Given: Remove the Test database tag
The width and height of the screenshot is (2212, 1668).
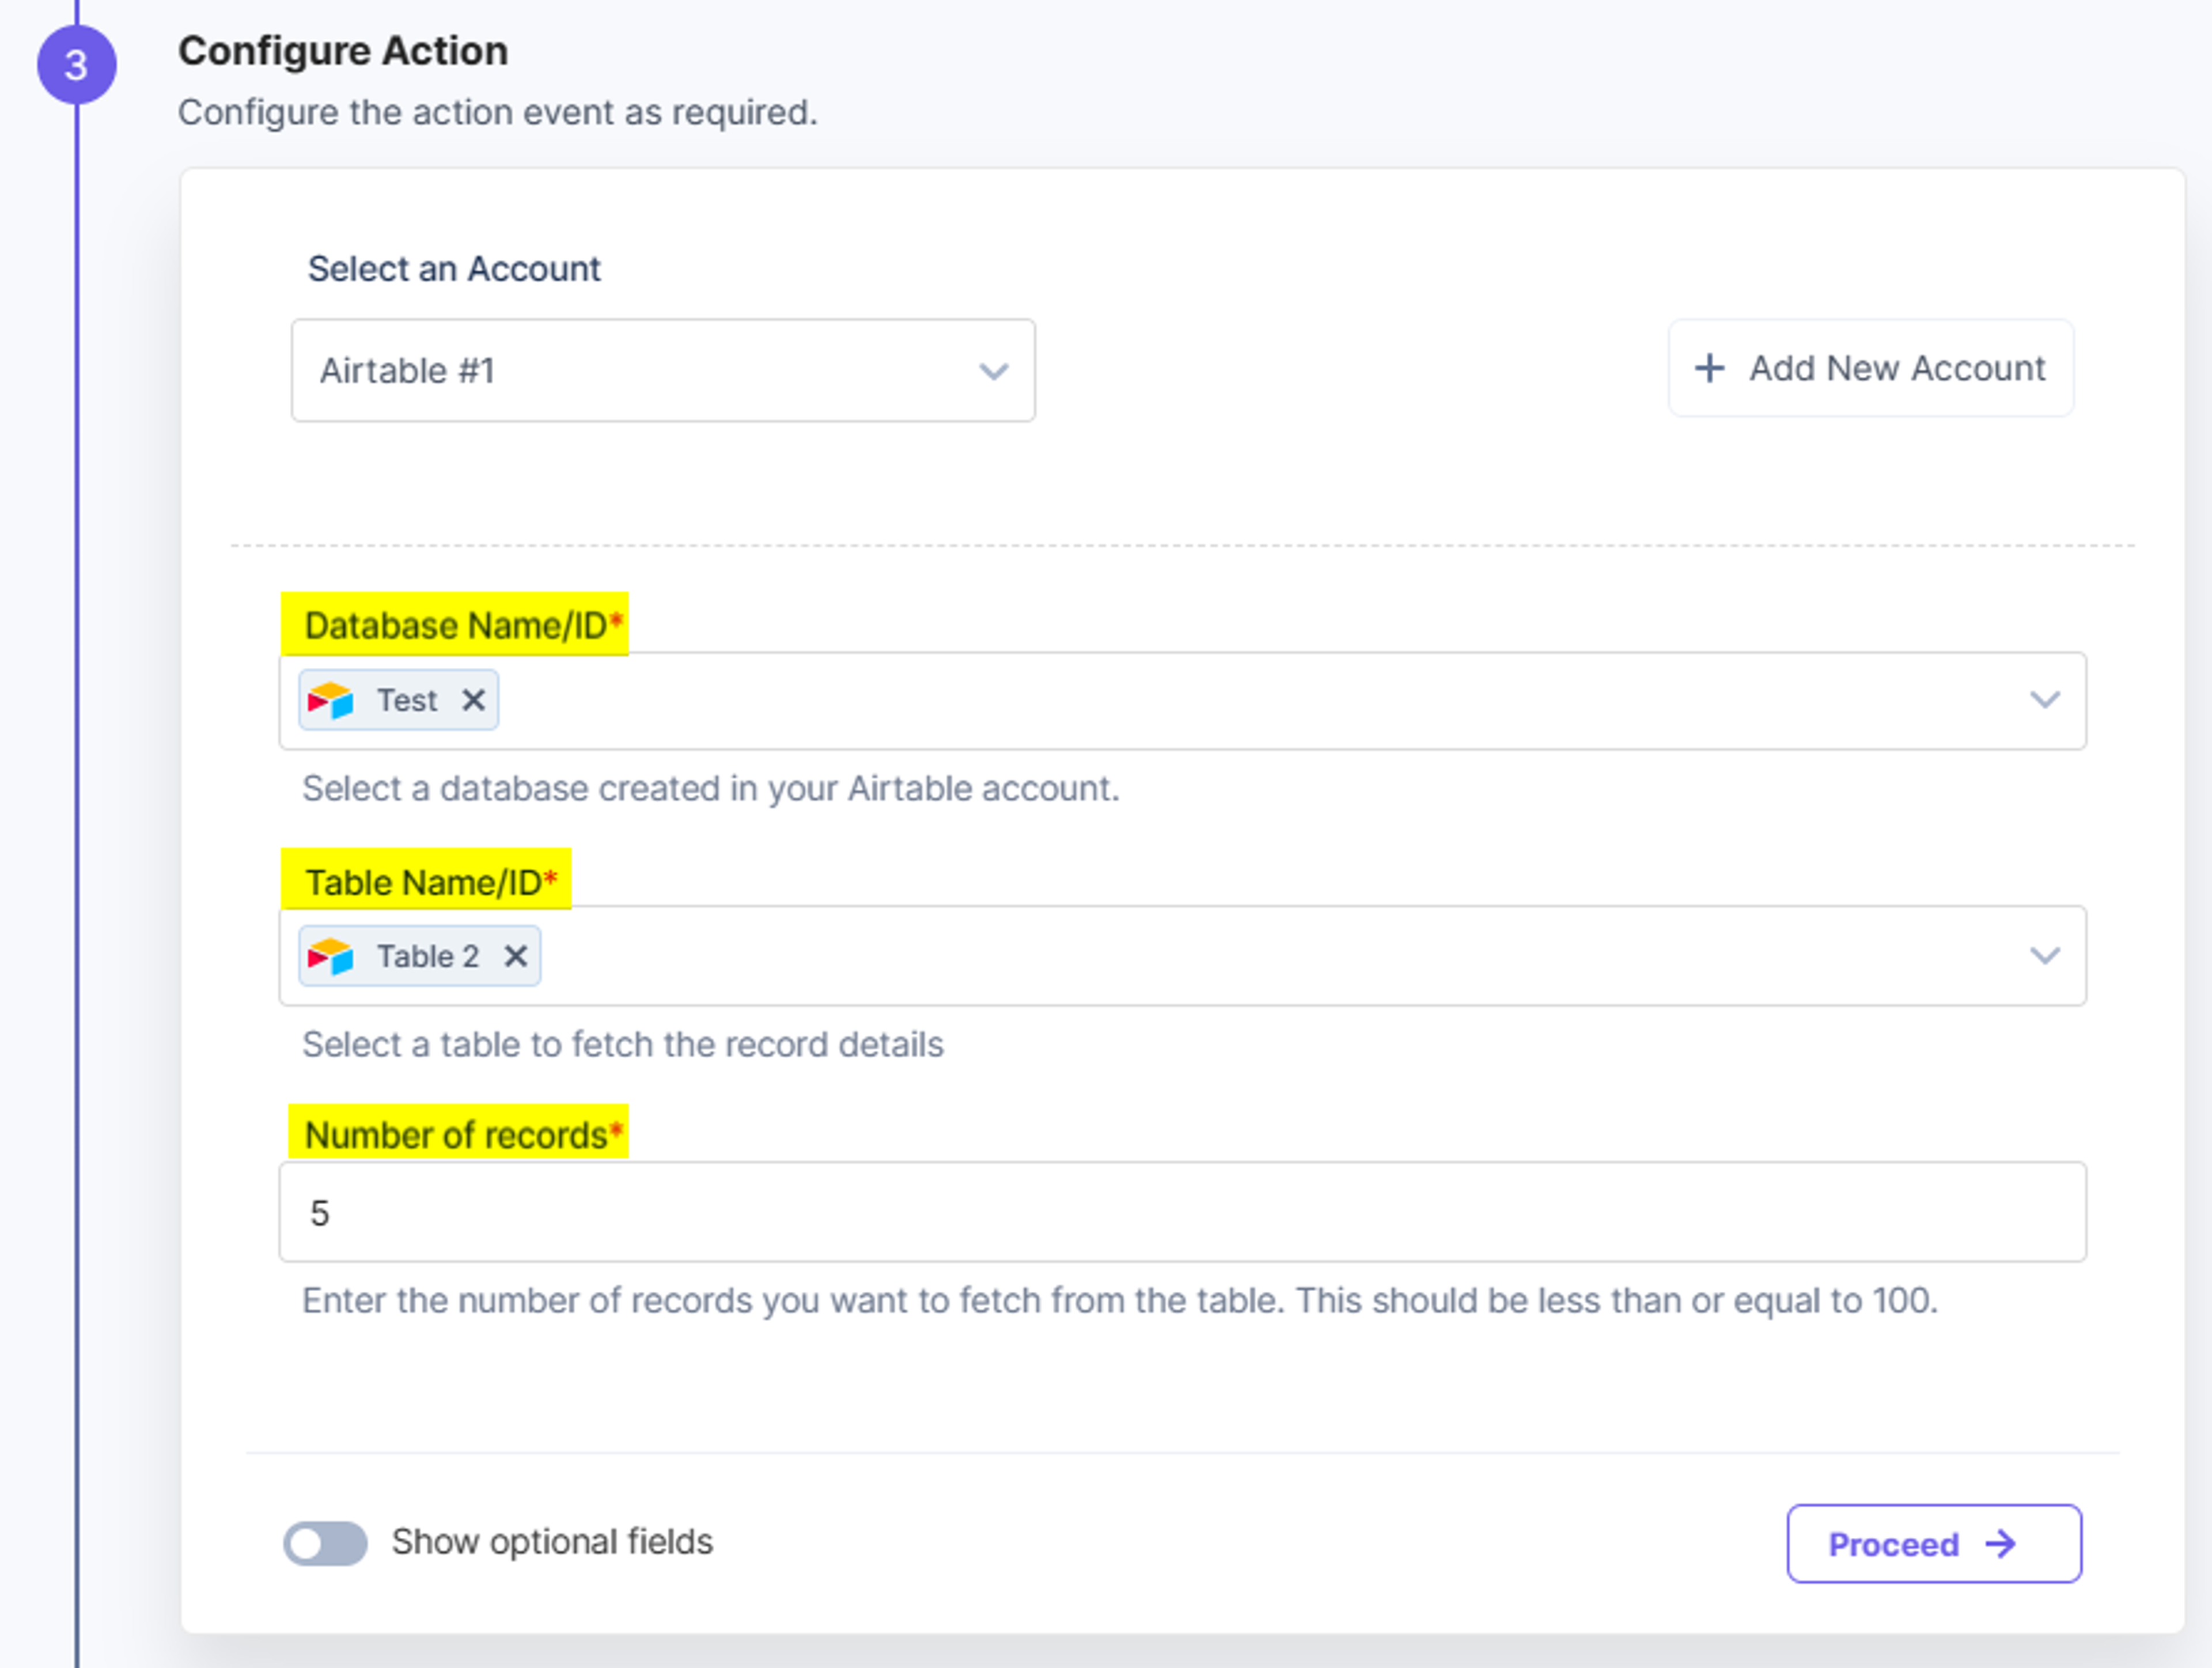Looking at the screenshot, I should click(473, 700).
